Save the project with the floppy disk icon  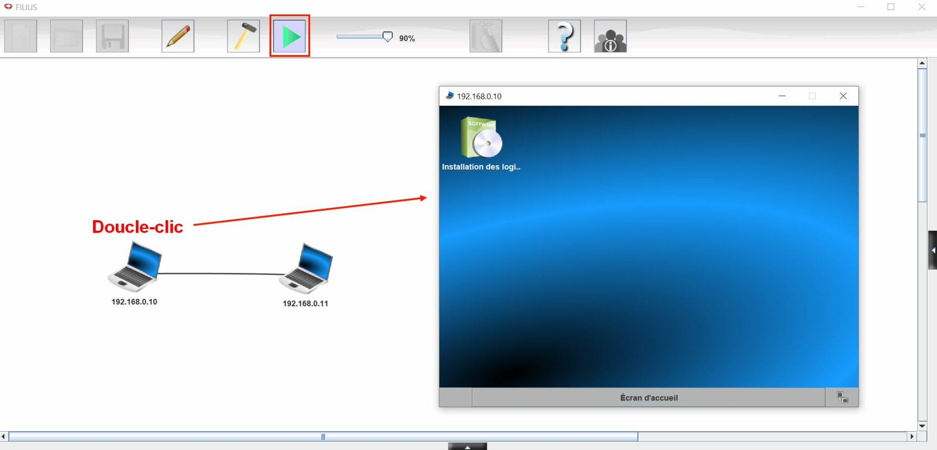[112, 36]
